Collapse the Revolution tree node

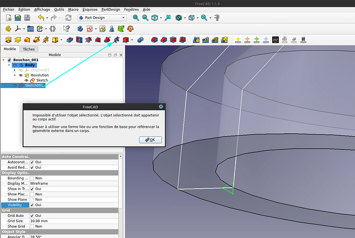[x=15, y=75]
